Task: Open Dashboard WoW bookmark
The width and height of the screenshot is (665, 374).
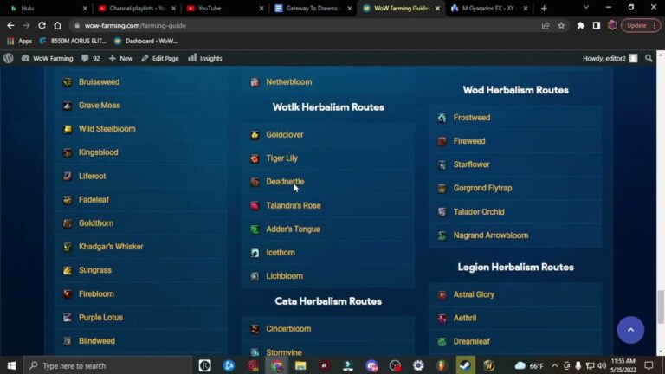Action: pos(145,42)
